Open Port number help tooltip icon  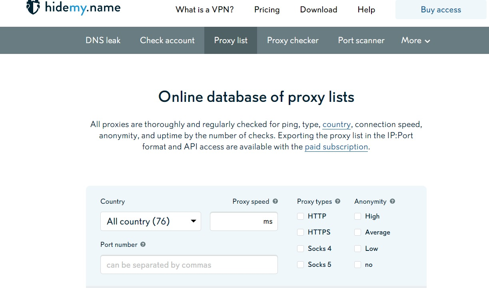(x=143, y=244)
